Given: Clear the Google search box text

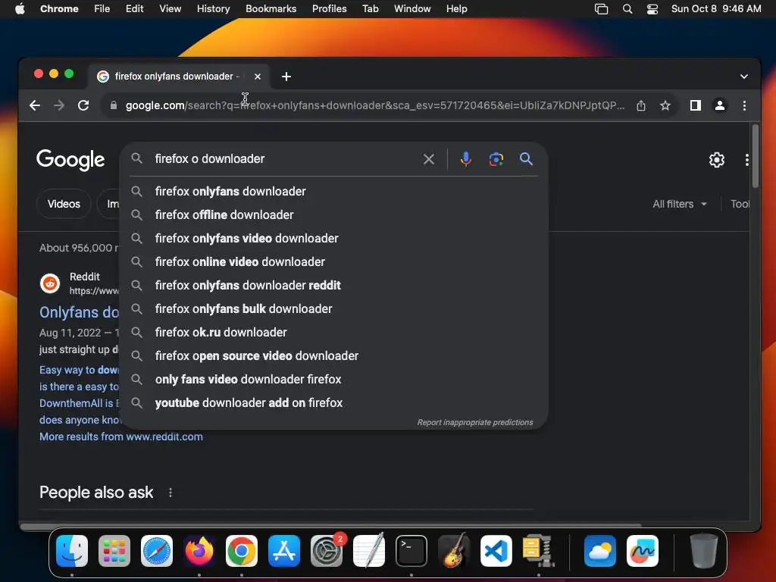Looking at the screenshot, I should pyautogui.click(x=429, y=159).
